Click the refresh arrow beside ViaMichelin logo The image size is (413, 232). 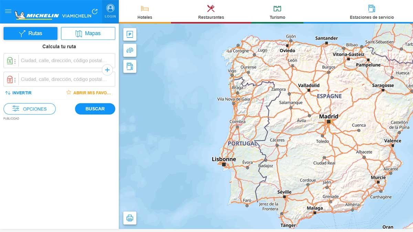(95, 12)
